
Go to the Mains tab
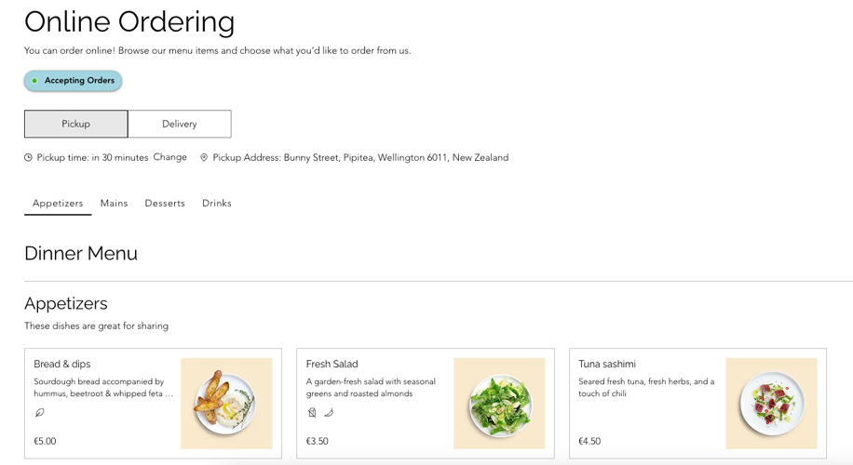pyautogui.click(x=114, y=203)
